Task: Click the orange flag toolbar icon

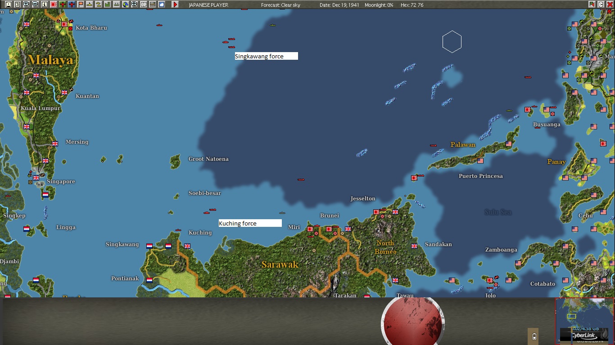Action: (x=81, y=4)
